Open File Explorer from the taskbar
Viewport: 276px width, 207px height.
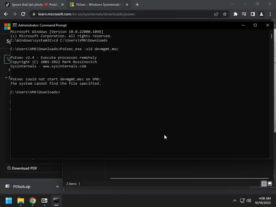20,201
